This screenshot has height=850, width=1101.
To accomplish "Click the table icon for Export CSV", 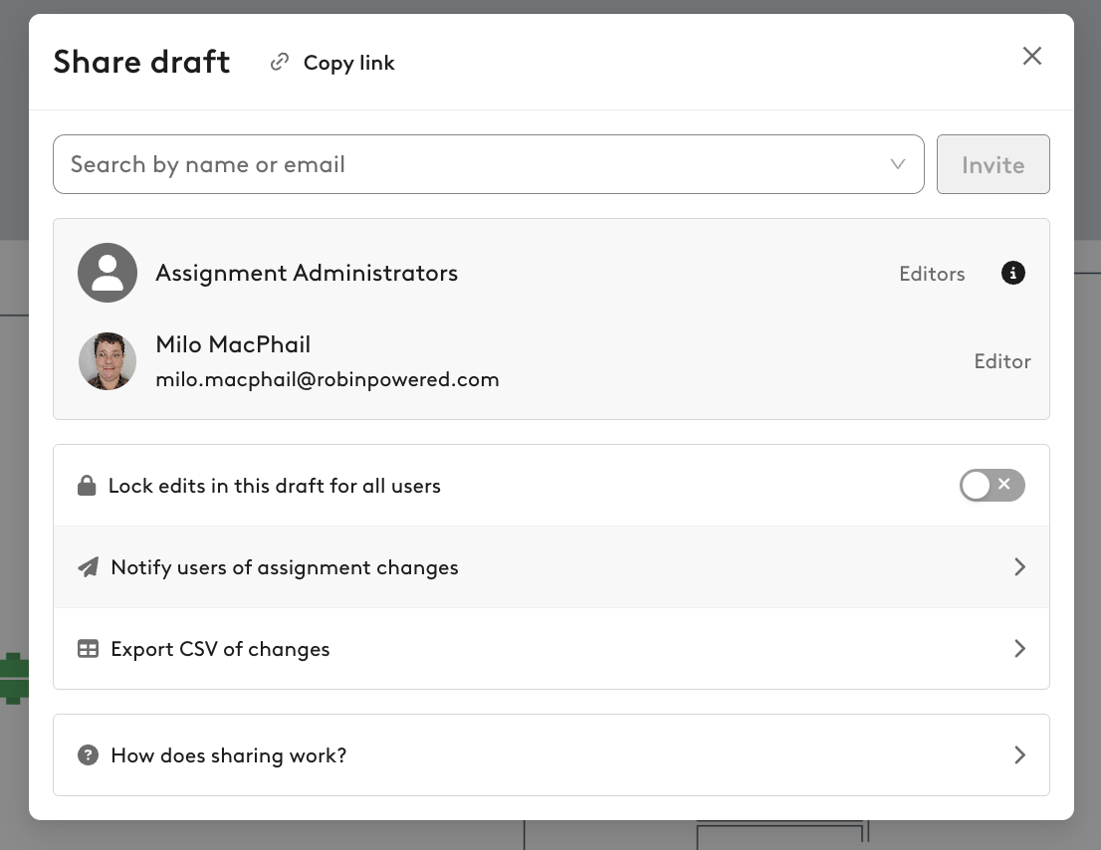I will coord(88,649).
